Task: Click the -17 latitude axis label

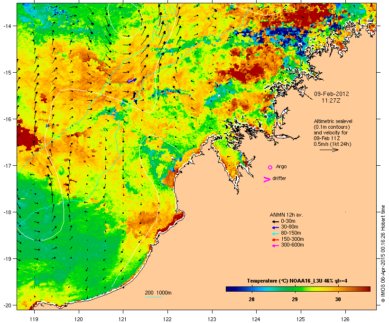Action: [x=7, y=166]
